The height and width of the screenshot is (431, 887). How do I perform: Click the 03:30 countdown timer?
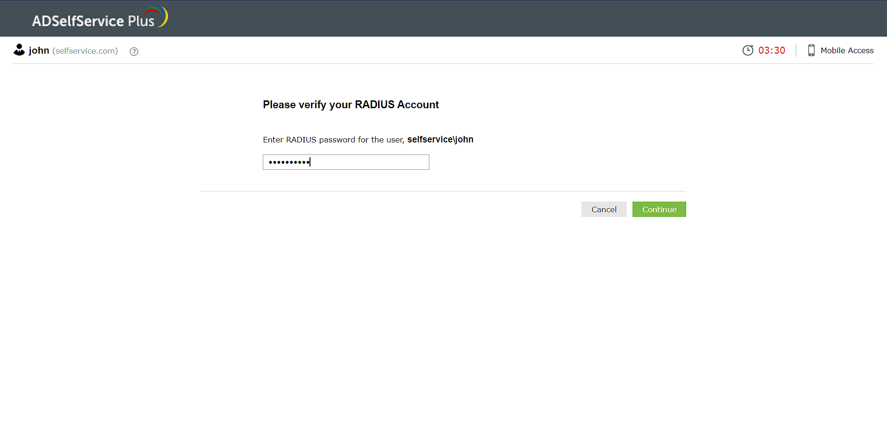pos(772,50)
